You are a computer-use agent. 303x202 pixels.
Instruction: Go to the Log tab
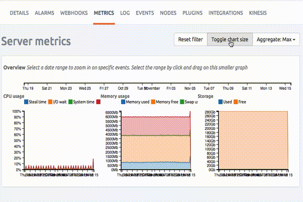click(x=126, y=12)
